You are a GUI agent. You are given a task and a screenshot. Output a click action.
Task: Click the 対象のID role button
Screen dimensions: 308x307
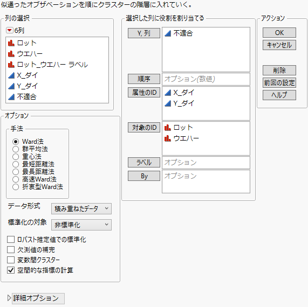tap(144, 128)
